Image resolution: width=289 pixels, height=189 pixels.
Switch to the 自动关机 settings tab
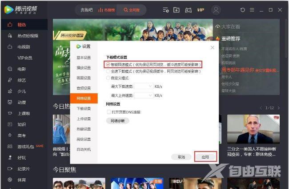tap(84, 149)
